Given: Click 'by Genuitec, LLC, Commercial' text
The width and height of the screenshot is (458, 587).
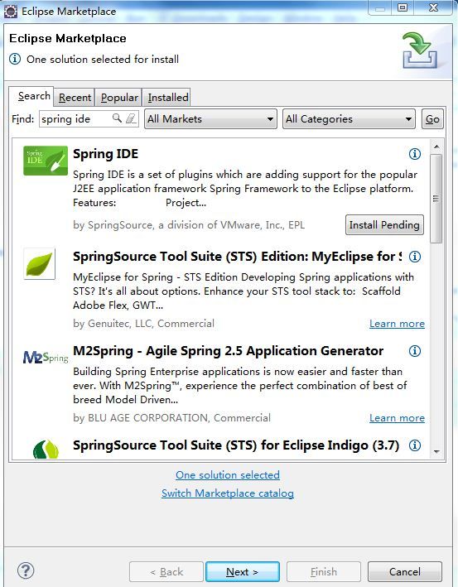Looking at the screenshot, I should (143, 324).
